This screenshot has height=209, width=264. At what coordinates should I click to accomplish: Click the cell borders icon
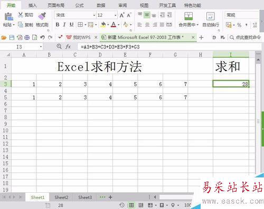pyautogui.click(x=80, y=25)
